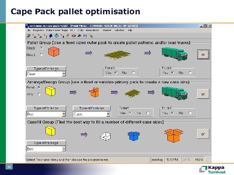The height and width of the screenshot is (175, 234).
Task: Open the Make a new Shape menu
Action: (x=57, y=30)
